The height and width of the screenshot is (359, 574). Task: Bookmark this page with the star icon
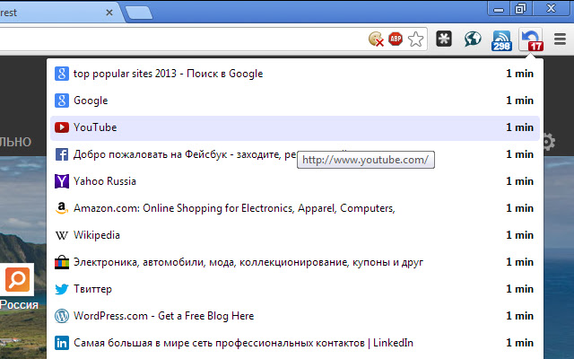coord(415,39)
